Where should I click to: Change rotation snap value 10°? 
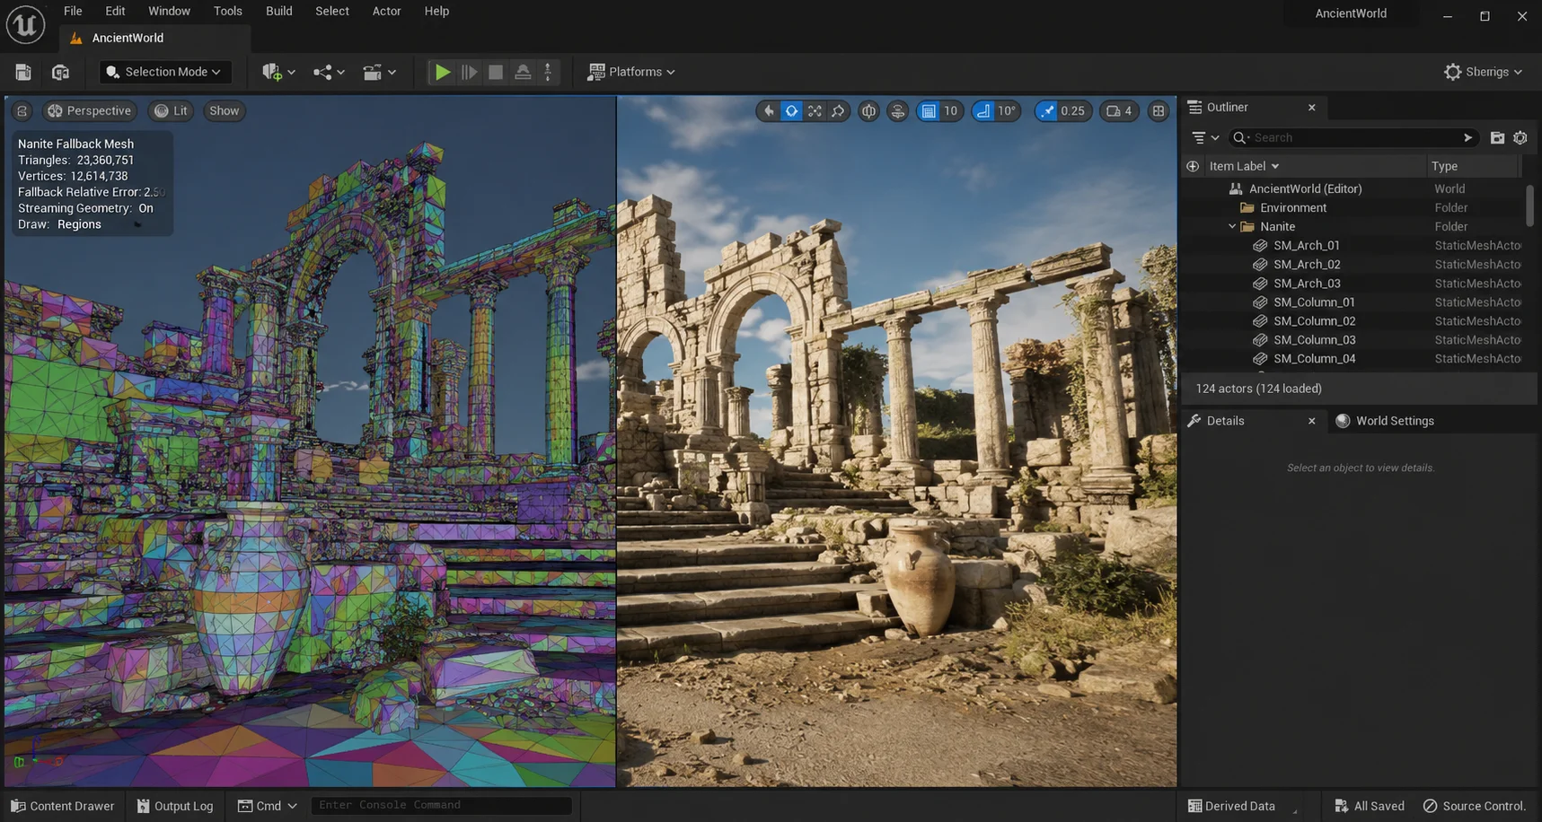(x=1007, y=110)
